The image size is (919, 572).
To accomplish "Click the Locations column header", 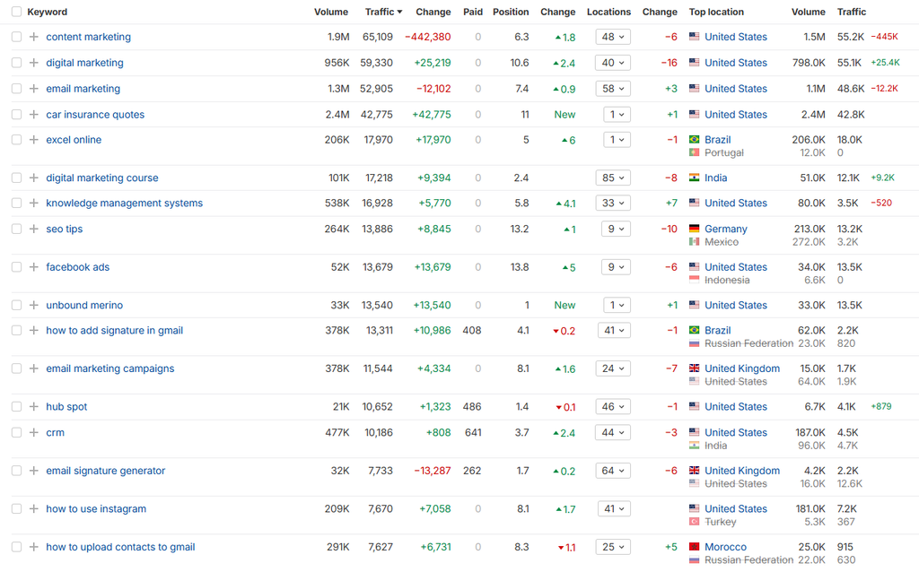I will (608, 12).
